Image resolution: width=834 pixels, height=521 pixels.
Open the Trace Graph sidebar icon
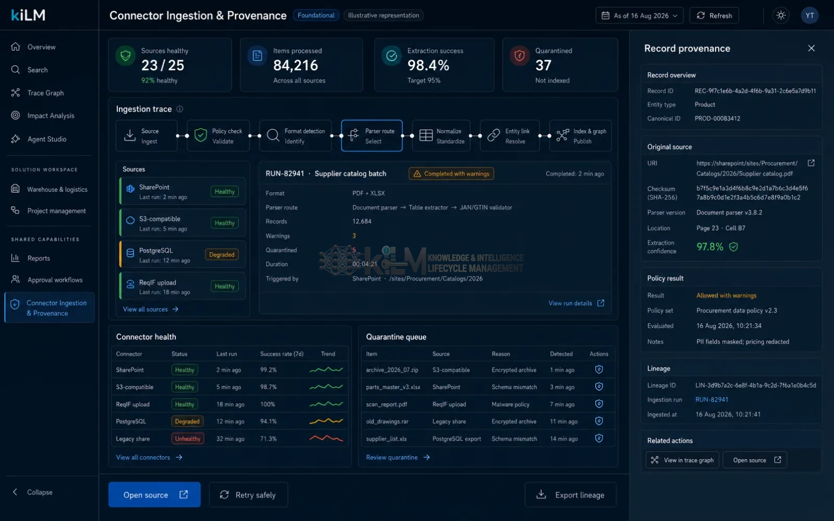(x=16, y=93)
